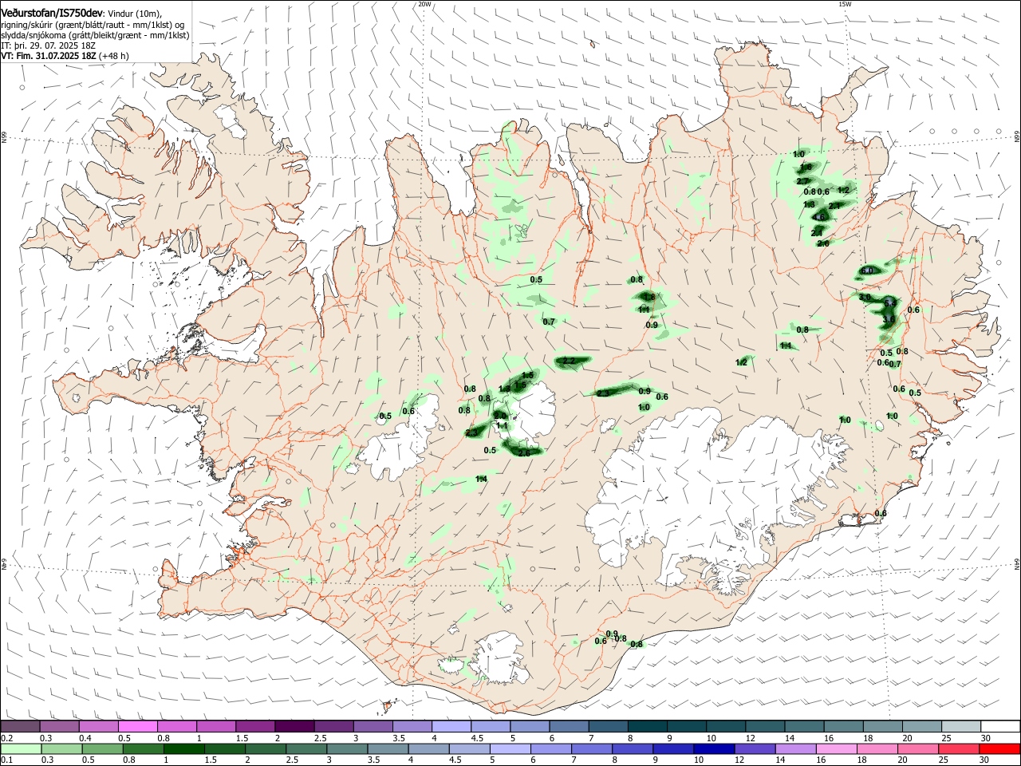The height and width of the screenshot is (766, 1021).
Task: Click the '2.2' precipitation value on the map
Action: click(x=569, y=361)
